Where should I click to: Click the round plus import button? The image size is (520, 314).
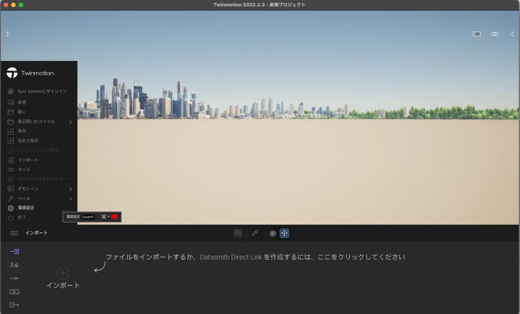pyautogui.click(x=63, y=273)
